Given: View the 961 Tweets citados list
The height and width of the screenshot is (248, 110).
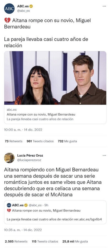Looking at the screenshot, I should 40,141.
